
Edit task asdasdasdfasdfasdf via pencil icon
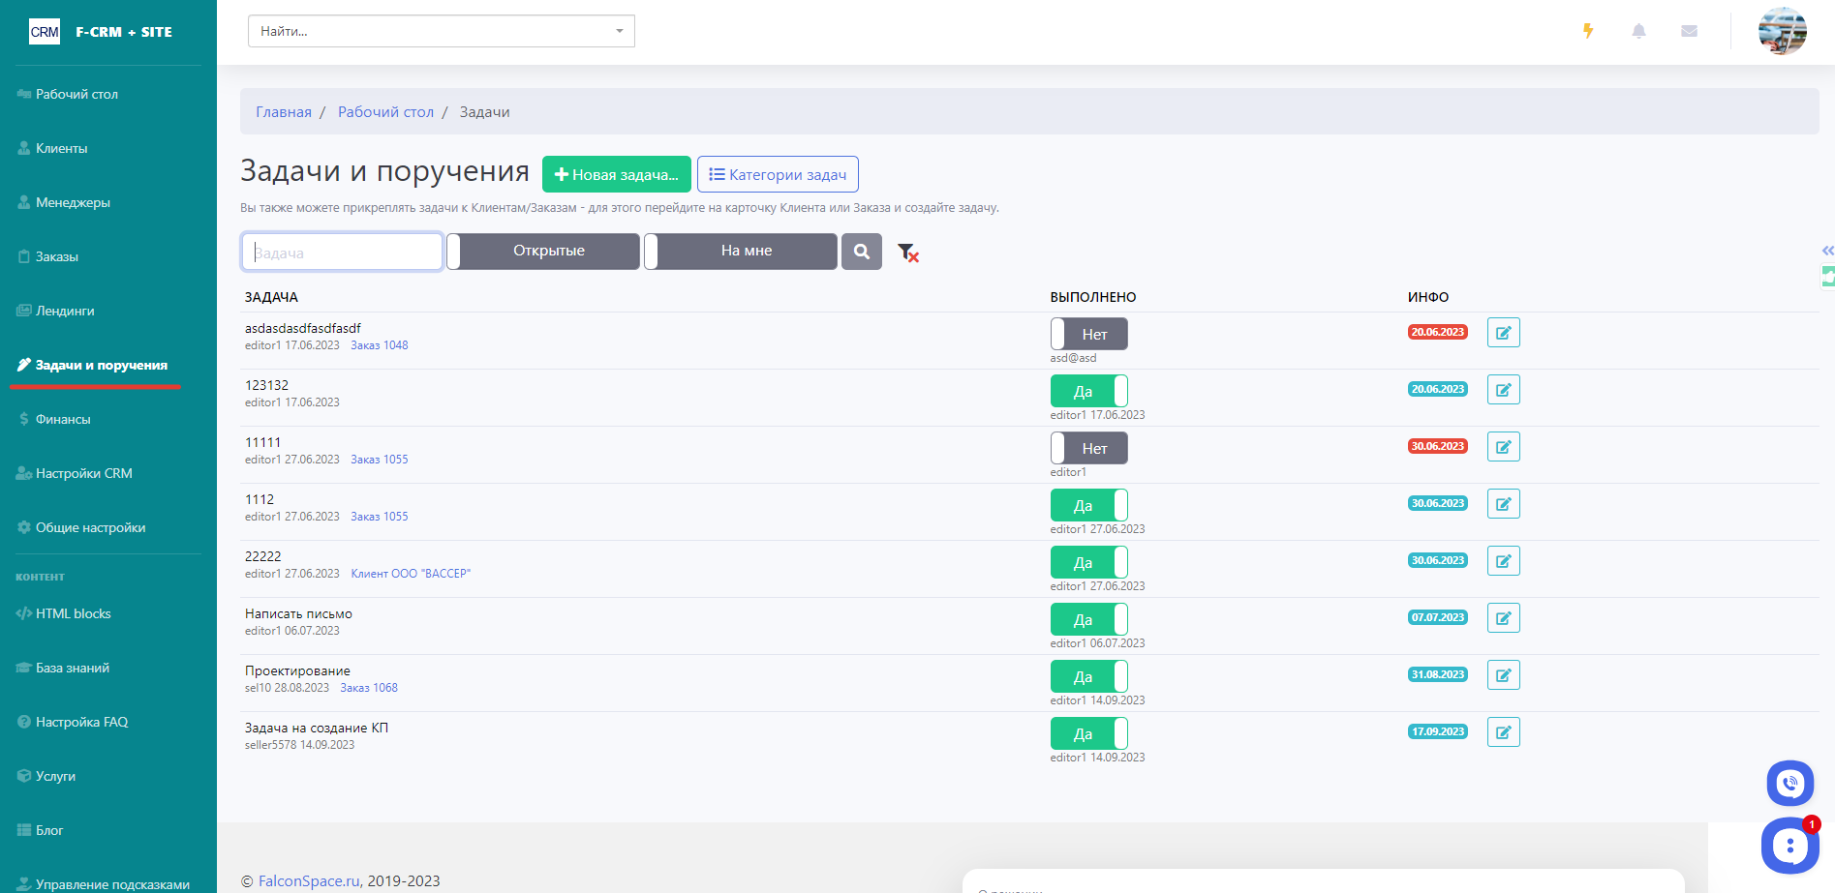[x=1503, y=333]
